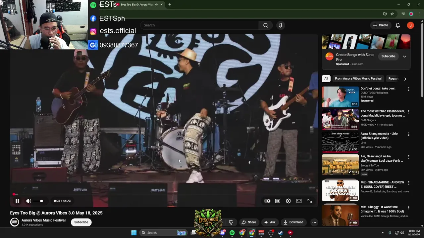The image size is (424, 238).
Task: Subscribe to Aurora Vibes Music Festival channel
Action: [x=81, y=222]
